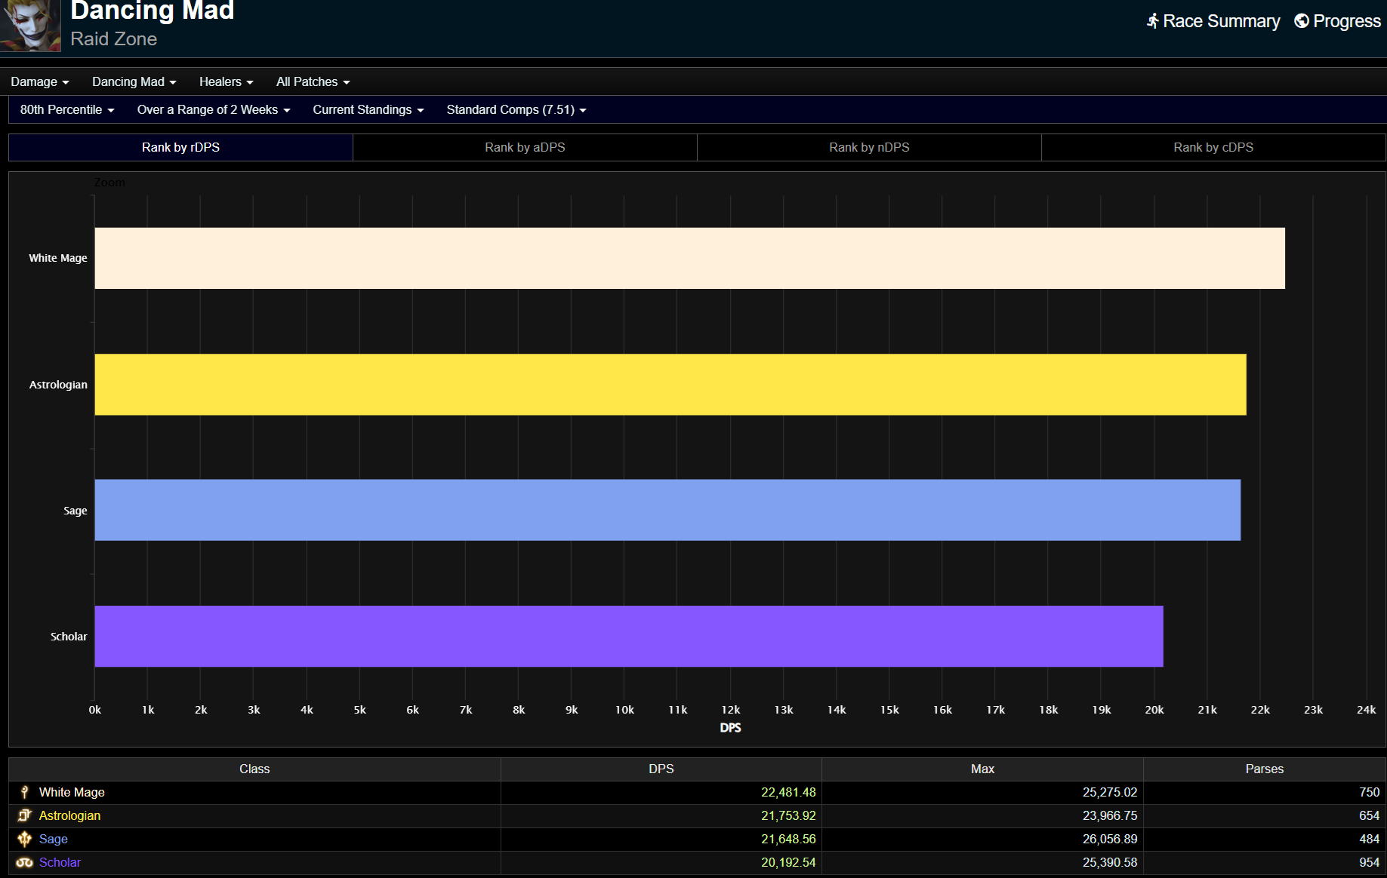Click the Scholar job icon
Screen dimensions: 1387x878
click(25, 862)
